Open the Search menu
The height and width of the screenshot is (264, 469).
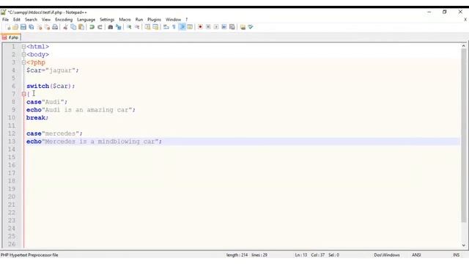coord(31,20)
